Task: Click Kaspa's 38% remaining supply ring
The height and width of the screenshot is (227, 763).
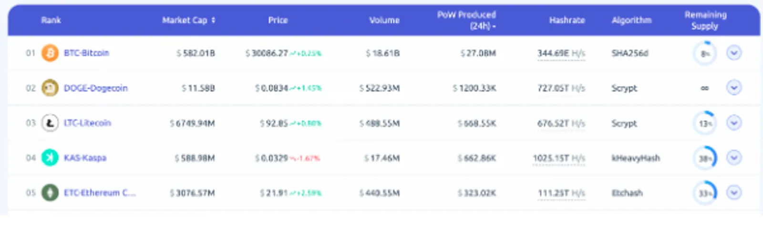Action: pos(705,158)
